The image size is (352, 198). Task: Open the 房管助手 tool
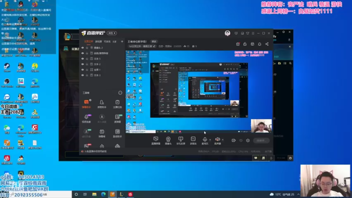[102, 104]
